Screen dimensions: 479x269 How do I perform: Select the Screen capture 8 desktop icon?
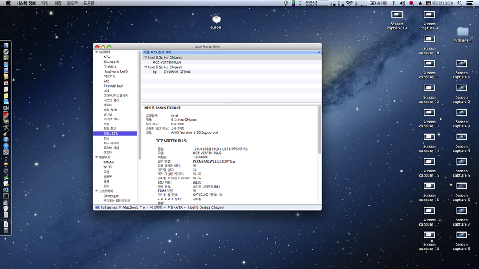[461, 235]
